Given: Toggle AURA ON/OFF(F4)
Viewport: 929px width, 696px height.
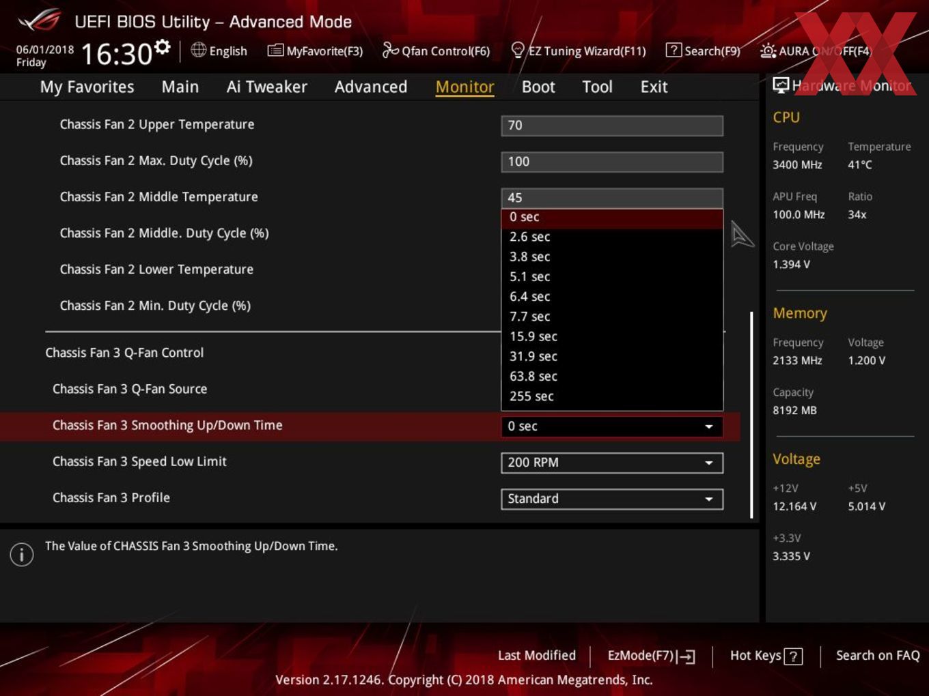Looking at the screenshot, I should tap(816, 50).
